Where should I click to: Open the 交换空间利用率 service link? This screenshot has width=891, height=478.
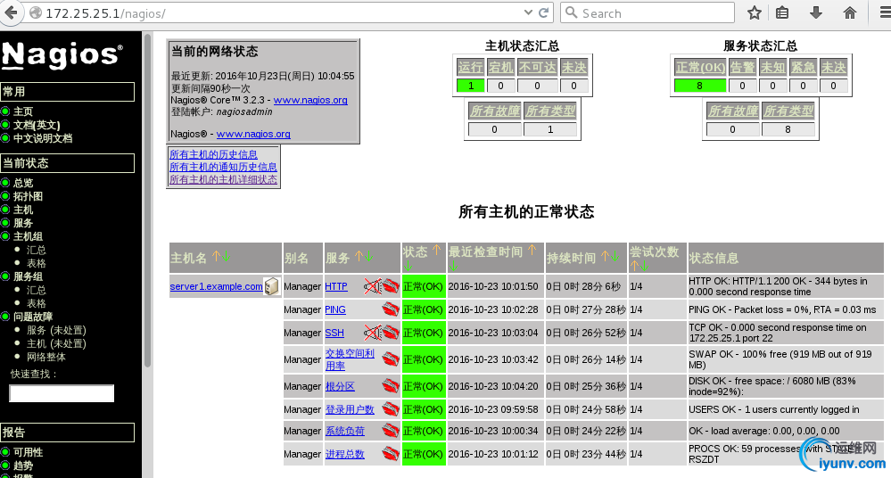pyautogui.click(x=350, y=359)
